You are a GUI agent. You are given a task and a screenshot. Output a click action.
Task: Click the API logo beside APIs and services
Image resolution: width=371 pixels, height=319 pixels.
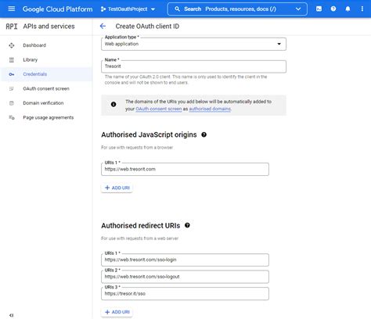point(12,27)
